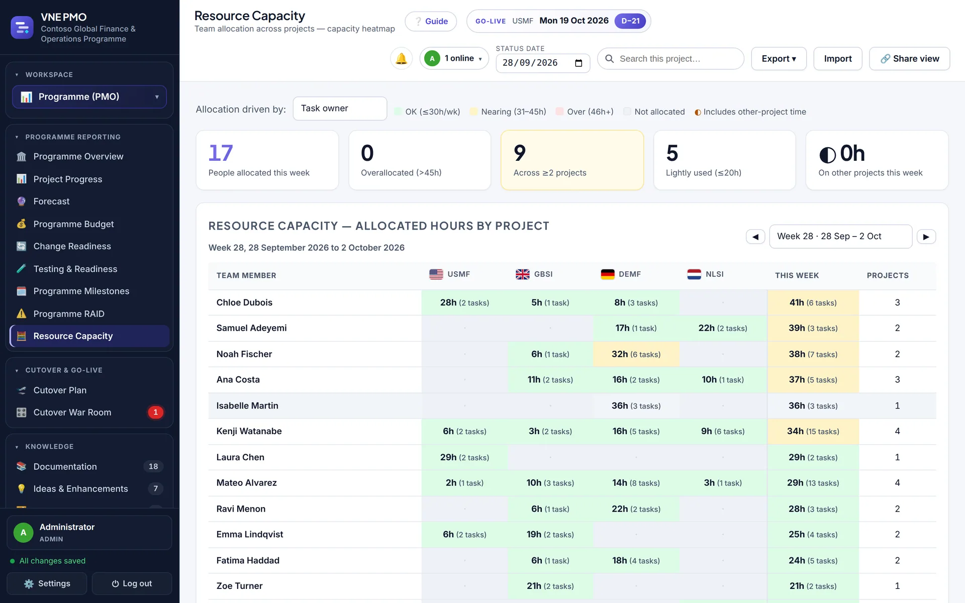Click the Ideas & Enhancements lightbulb icon
The height and width of the screenshot is (603, 965).
pos(21,489)
